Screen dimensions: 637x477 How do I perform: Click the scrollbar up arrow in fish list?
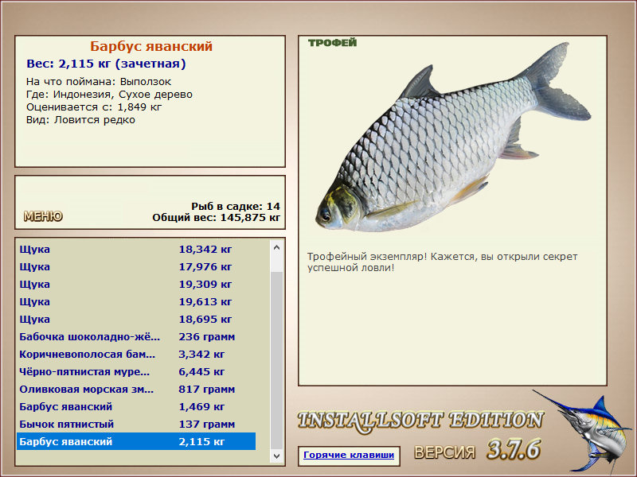pyautogui.click(x=276, y=247)
